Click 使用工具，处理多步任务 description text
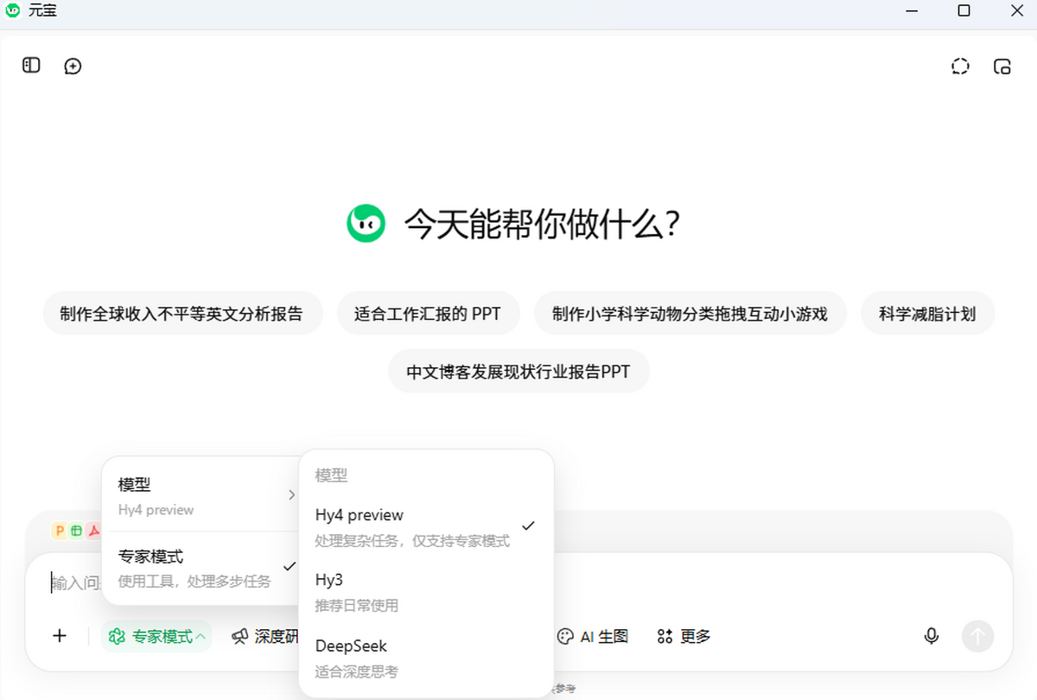The height and width of the screenshot is (700, 1037). click(x=194, y=582)
